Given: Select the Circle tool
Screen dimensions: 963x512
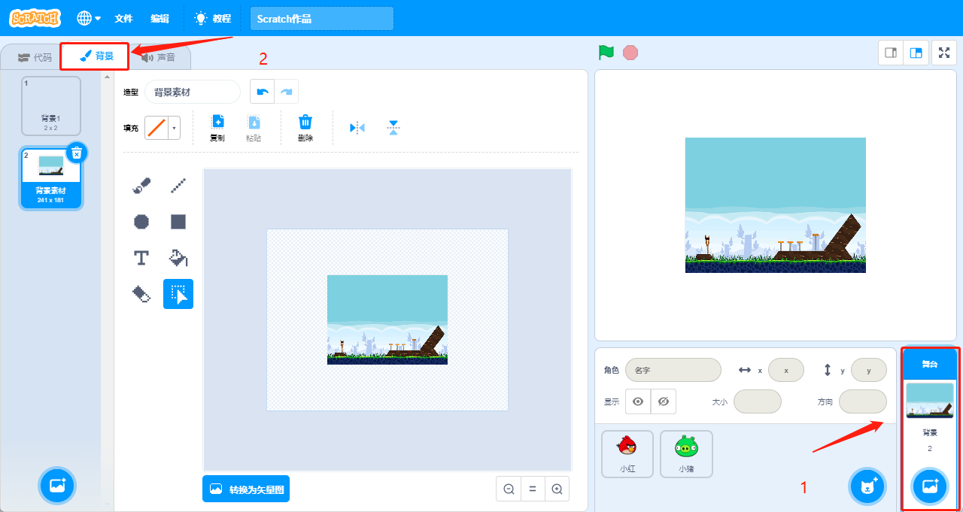Looking at the screenshot, I should [141, 222].
